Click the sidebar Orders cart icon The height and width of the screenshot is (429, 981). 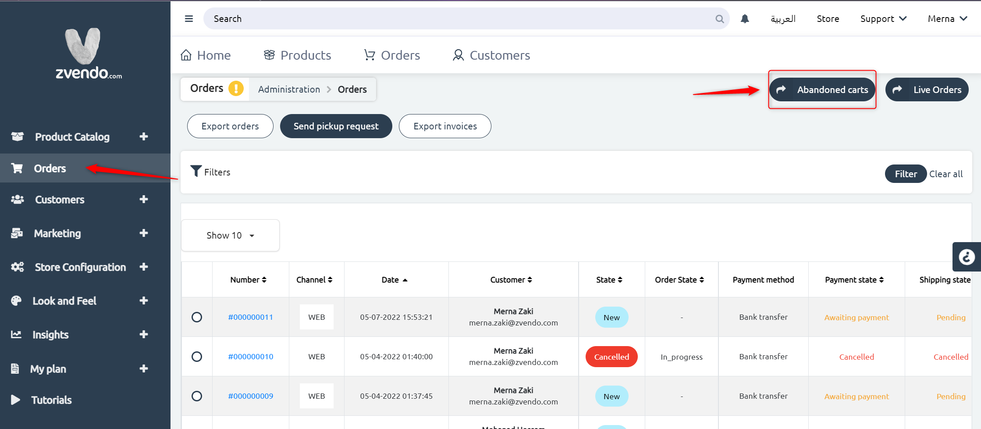(x=17, y=168)
